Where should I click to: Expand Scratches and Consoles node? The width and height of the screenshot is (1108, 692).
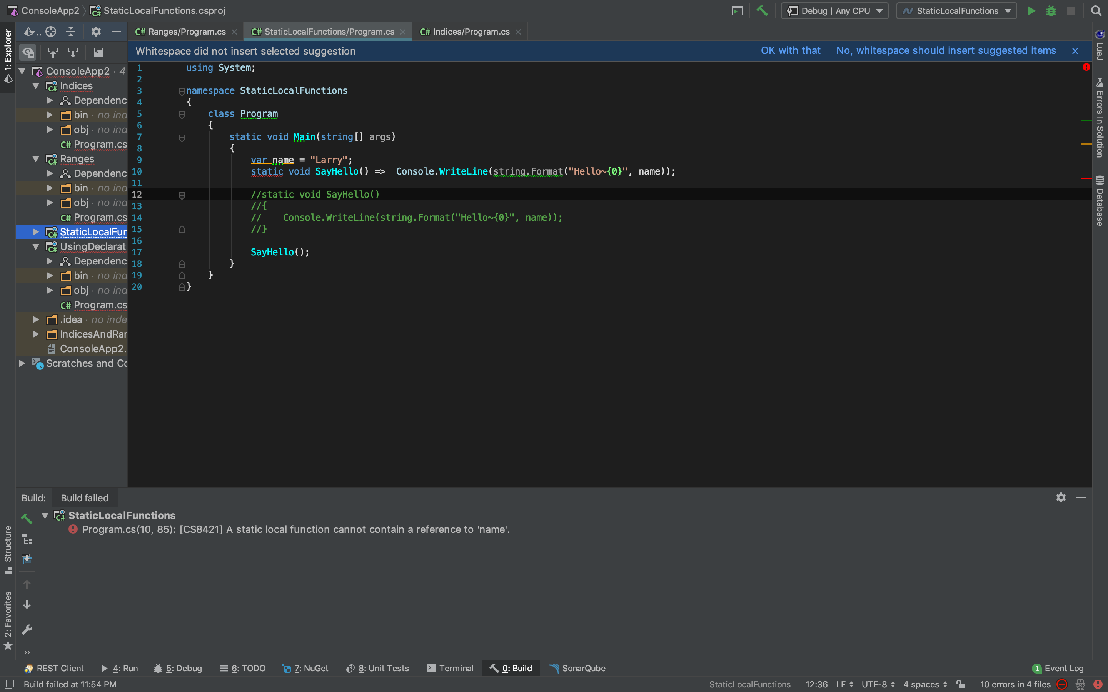tap(22, 363)
